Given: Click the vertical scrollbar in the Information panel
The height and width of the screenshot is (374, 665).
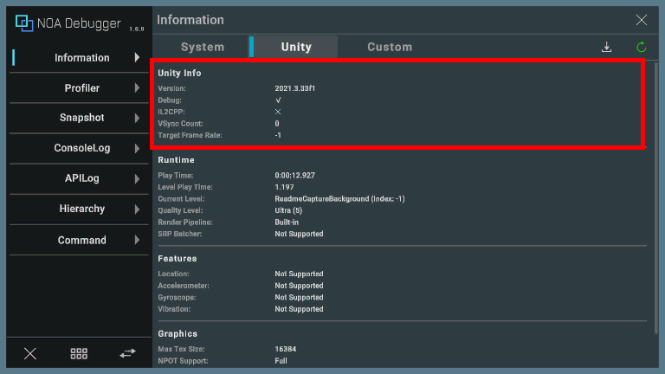Looking at the screenshot, I should pos(656,197).
